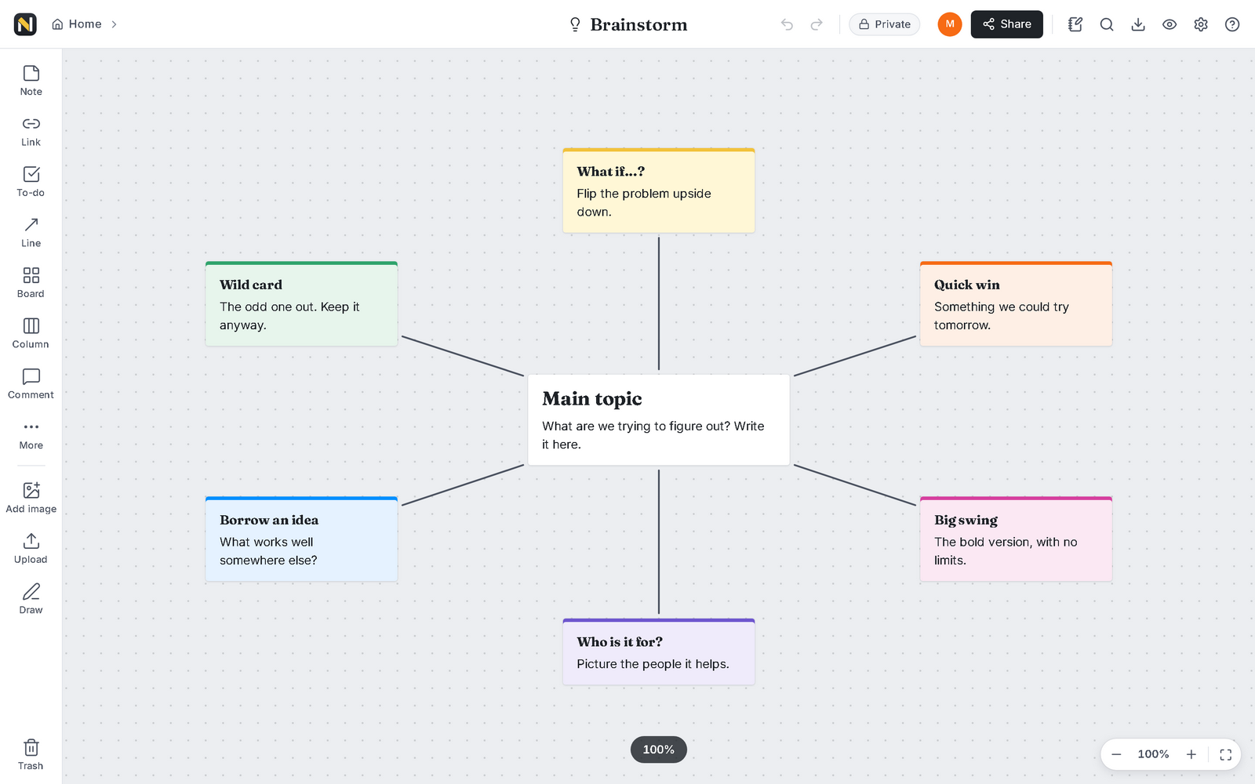This screenshot has height=784, width=1255.
Task: Select the Link tool in sidebar
Action: (31, 132)
